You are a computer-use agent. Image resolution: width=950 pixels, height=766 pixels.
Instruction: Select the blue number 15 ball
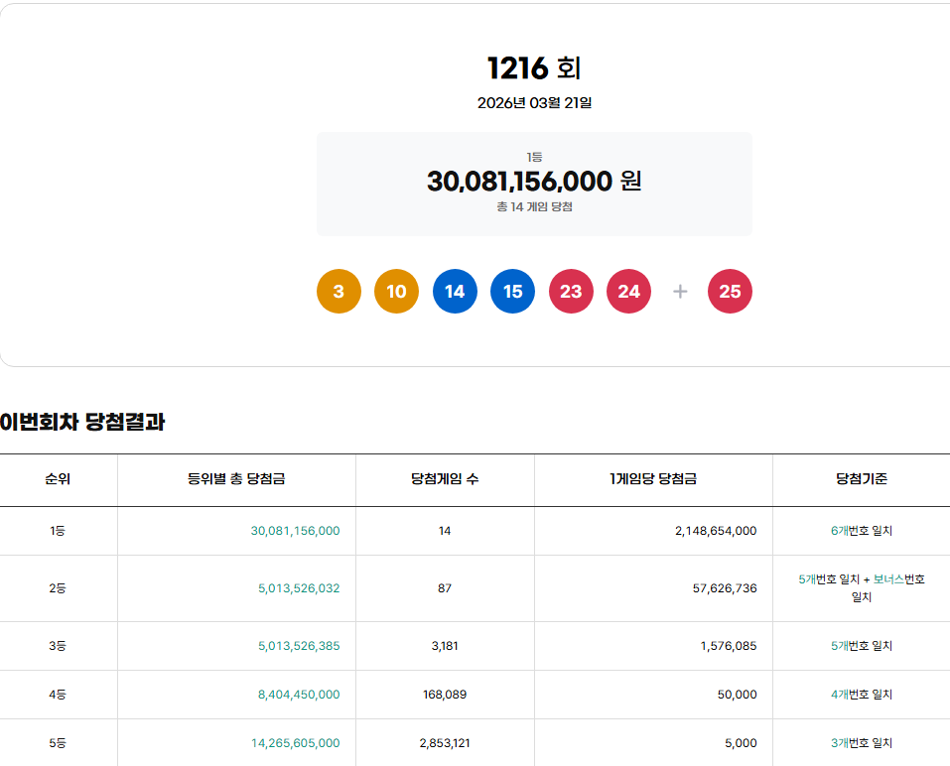pyautogui.click(x=512, y=292)
